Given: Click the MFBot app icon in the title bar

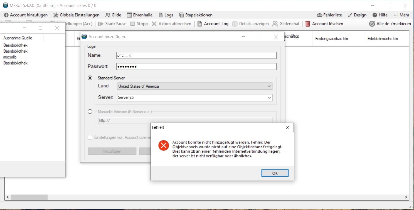Looking at the screenshot, I should pyautogui.click(x=5, y=6).
